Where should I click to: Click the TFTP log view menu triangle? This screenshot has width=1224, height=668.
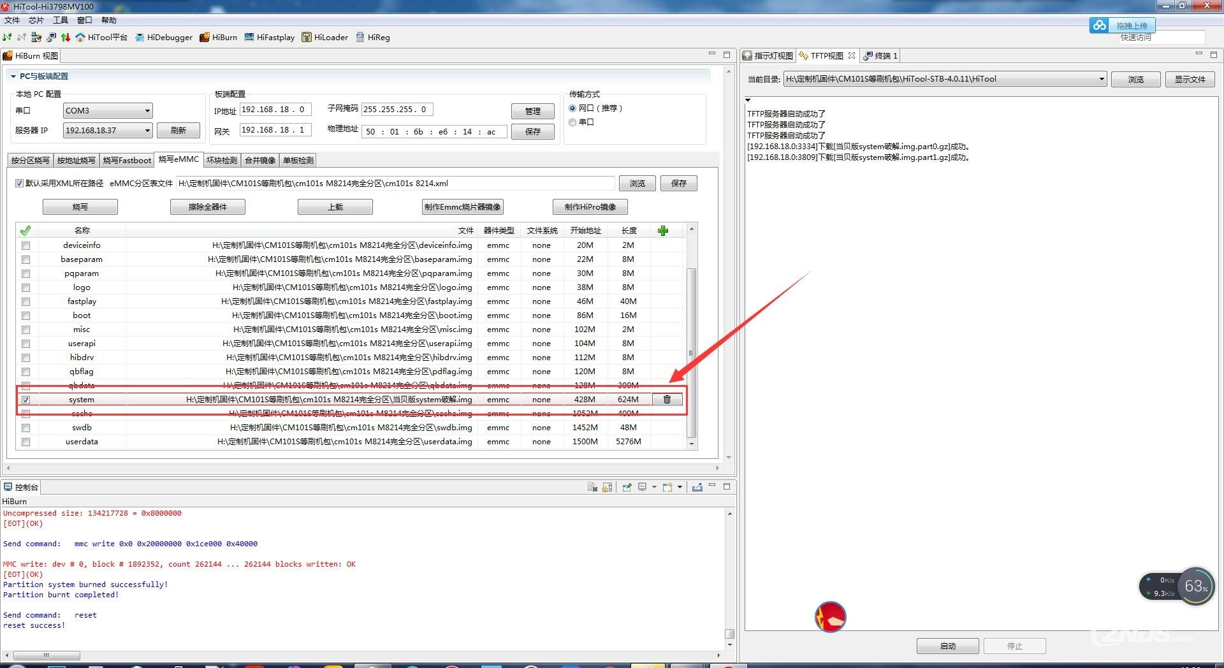748,100
